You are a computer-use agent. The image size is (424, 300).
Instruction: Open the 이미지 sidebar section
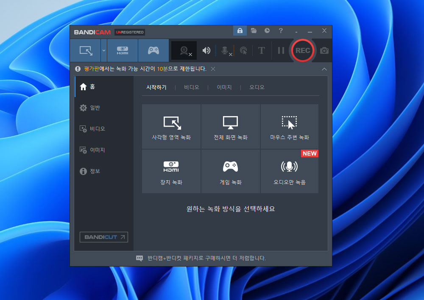[x=104, y=150]
